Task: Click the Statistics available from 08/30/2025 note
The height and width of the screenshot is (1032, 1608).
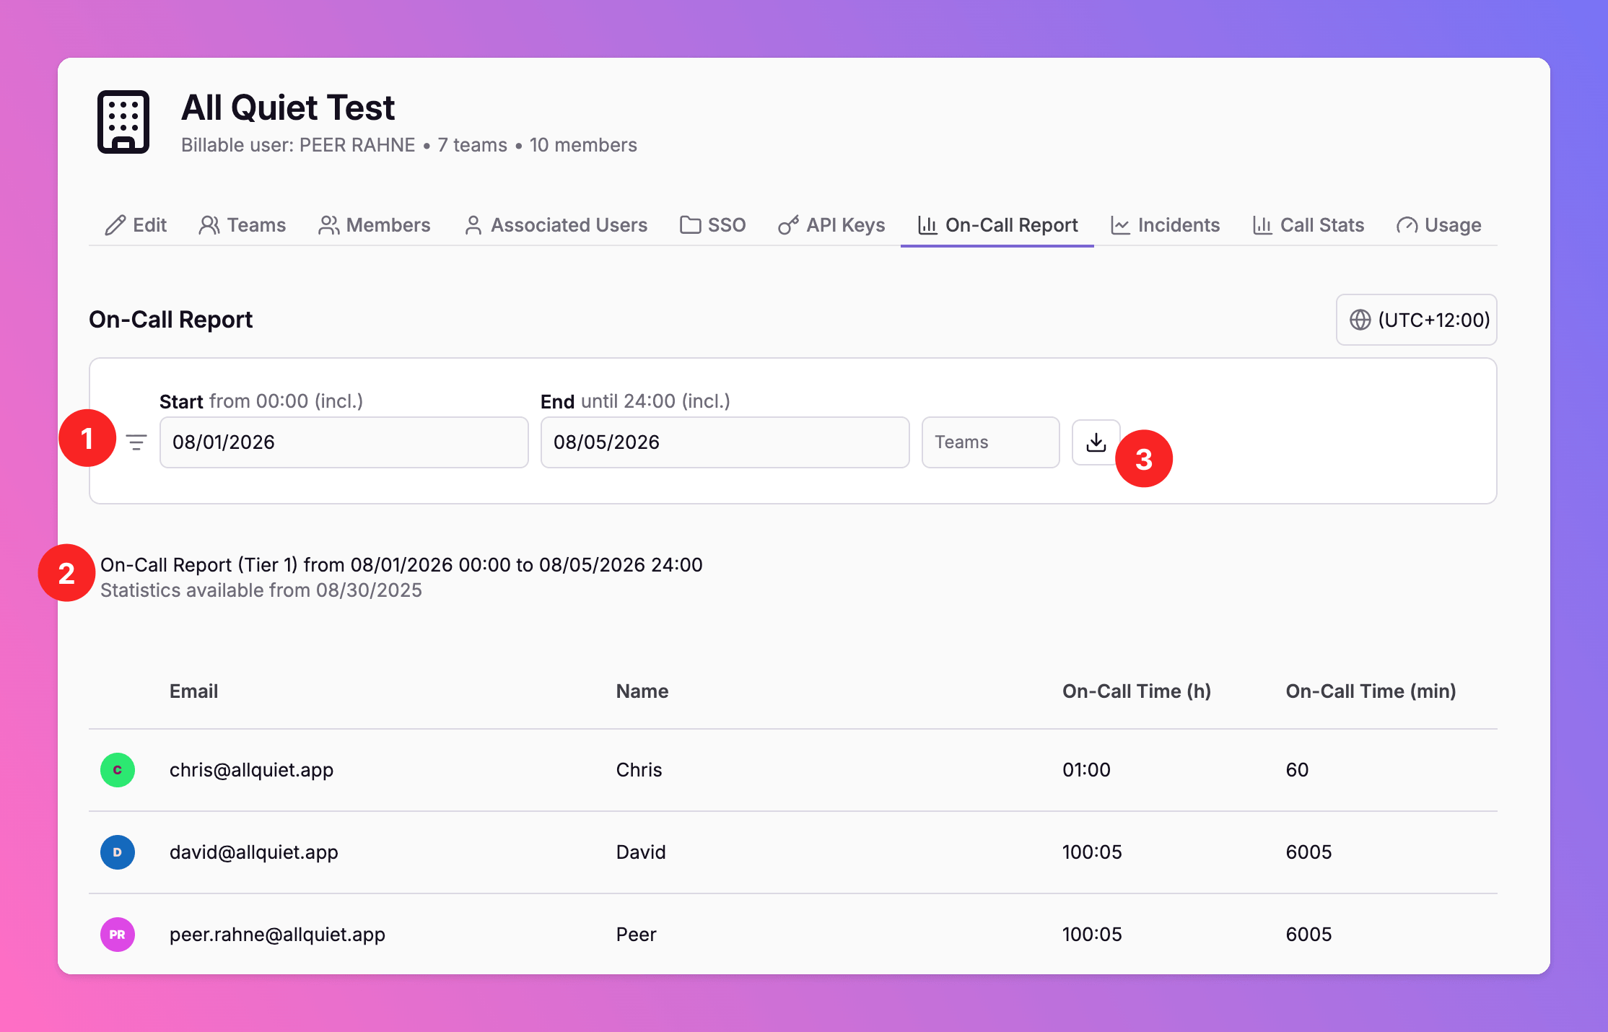Action: pyautogui.click(x=261, y=590)
